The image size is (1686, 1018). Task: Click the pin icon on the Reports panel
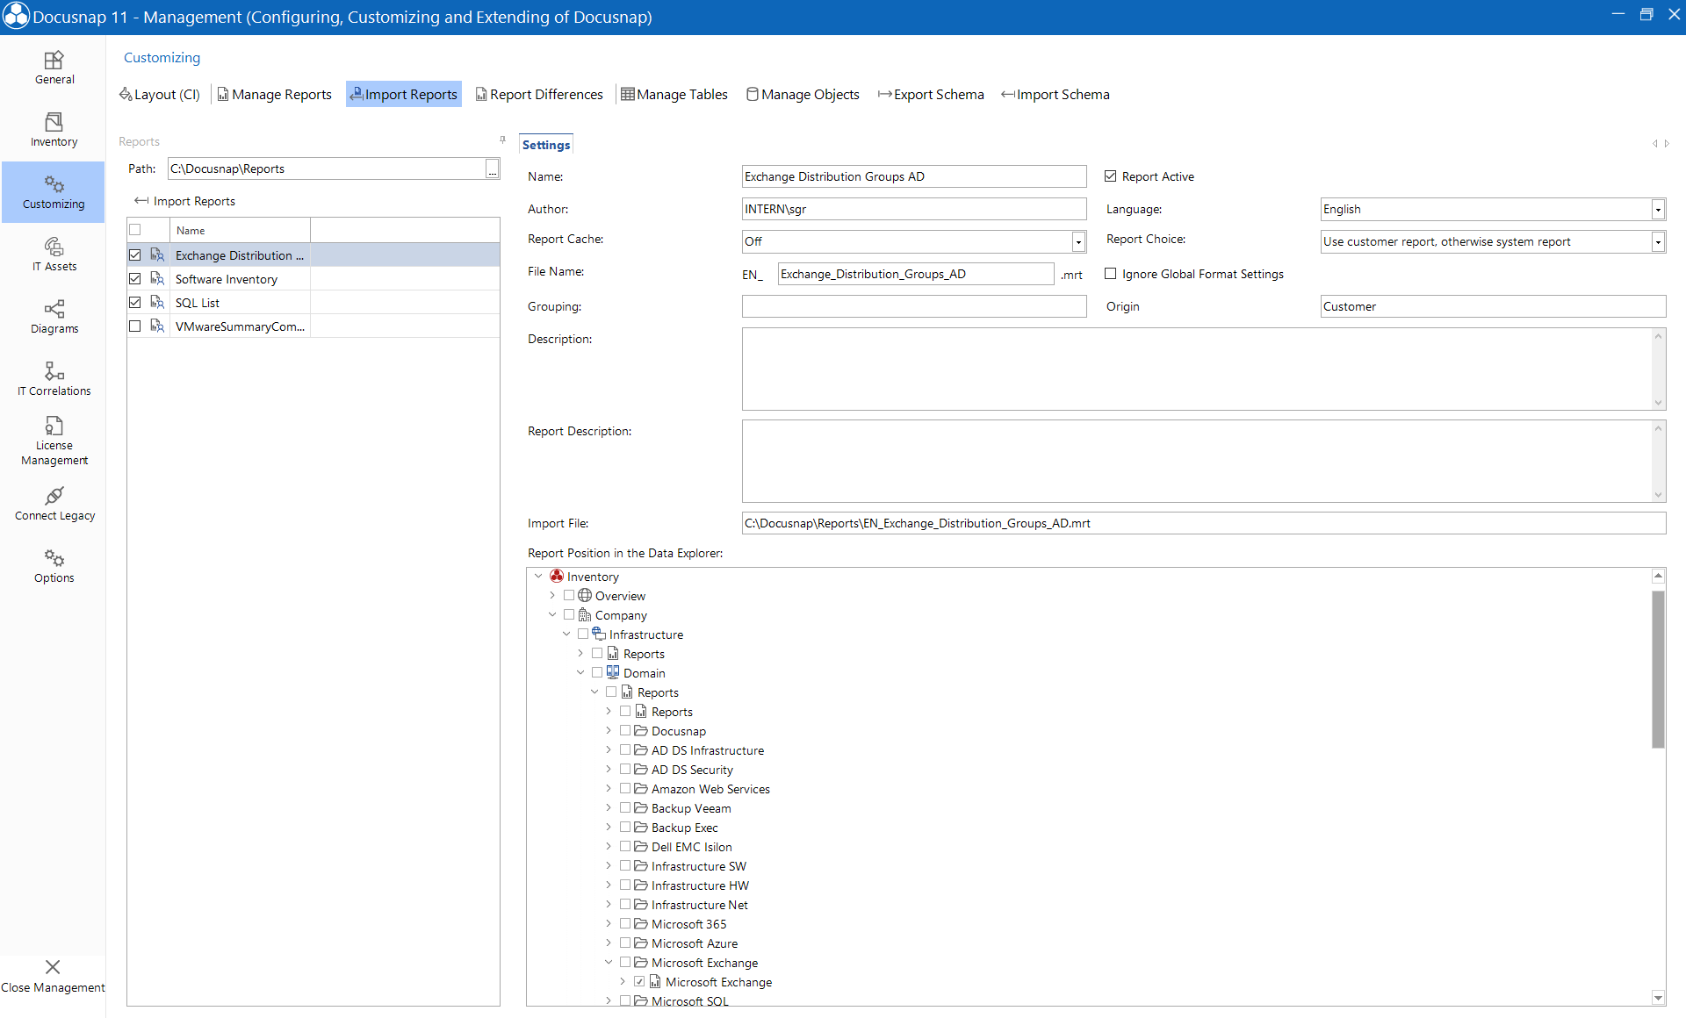(x=502, y=139)
